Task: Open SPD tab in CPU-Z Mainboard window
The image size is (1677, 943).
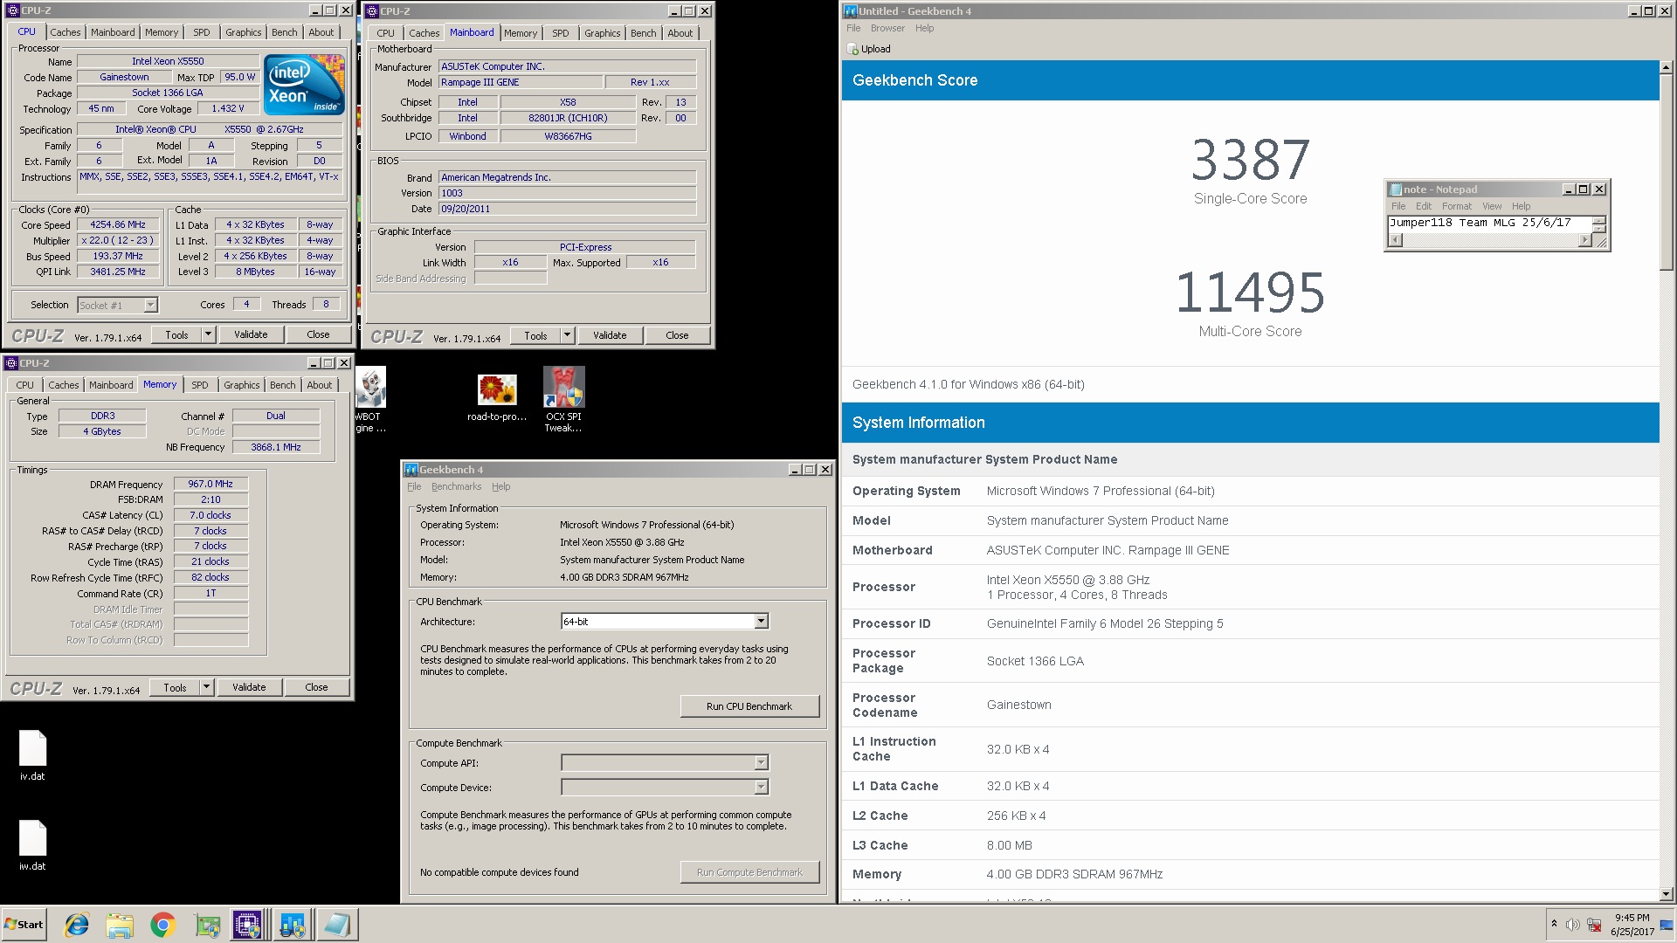Action: click(x=561, y=33)
